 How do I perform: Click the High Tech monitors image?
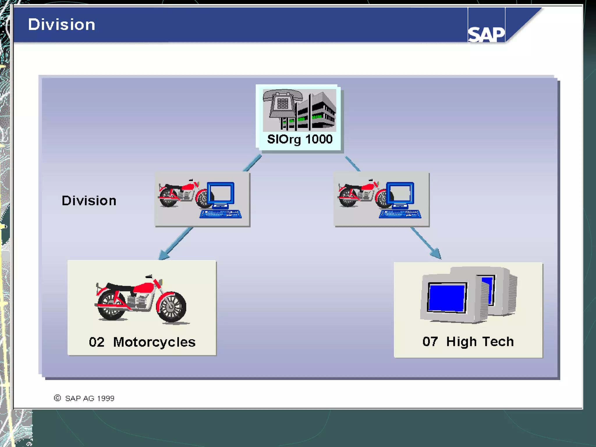pyautogui.click(x=468, y=295)
